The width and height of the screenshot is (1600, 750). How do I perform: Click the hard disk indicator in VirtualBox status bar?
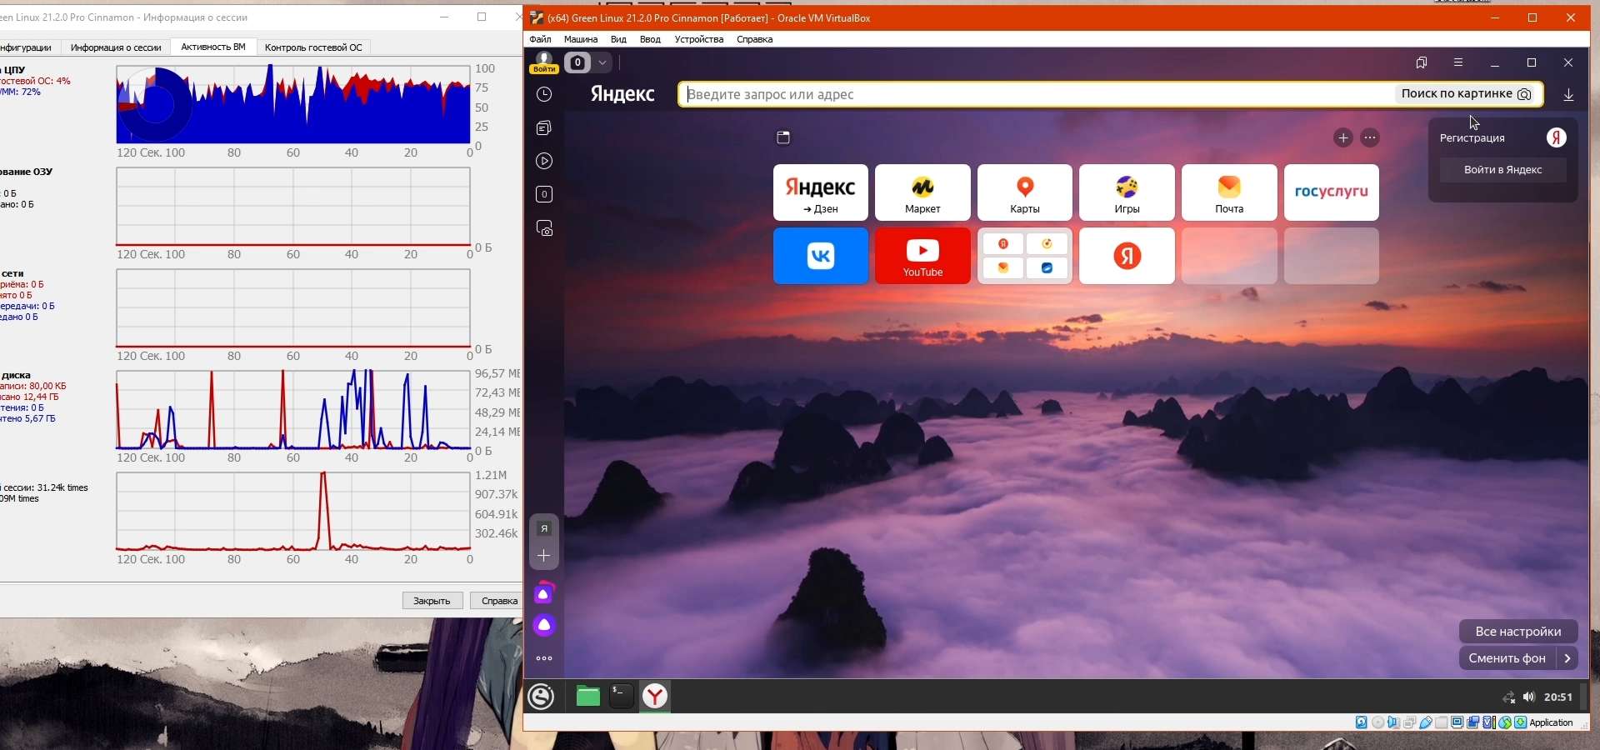(1362, 722)
